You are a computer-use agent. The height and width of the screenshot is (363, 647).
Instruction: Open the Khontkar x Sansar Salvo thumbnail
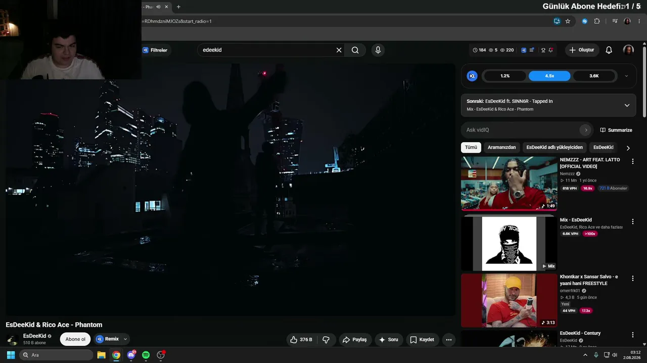[509, 300]
